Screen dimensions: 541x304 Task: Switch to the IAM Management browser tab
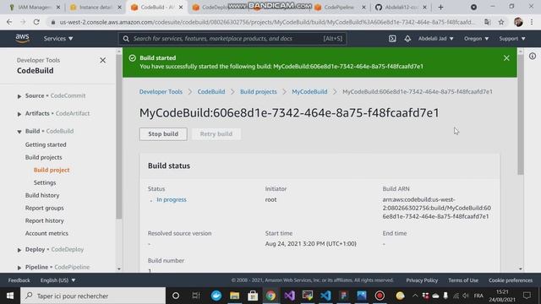pos(33,8)
